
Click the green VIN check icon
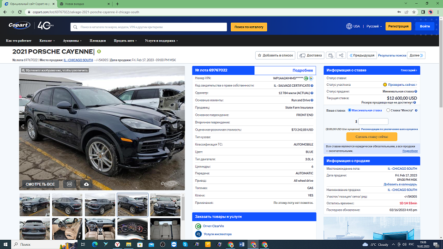coord(306,78)
